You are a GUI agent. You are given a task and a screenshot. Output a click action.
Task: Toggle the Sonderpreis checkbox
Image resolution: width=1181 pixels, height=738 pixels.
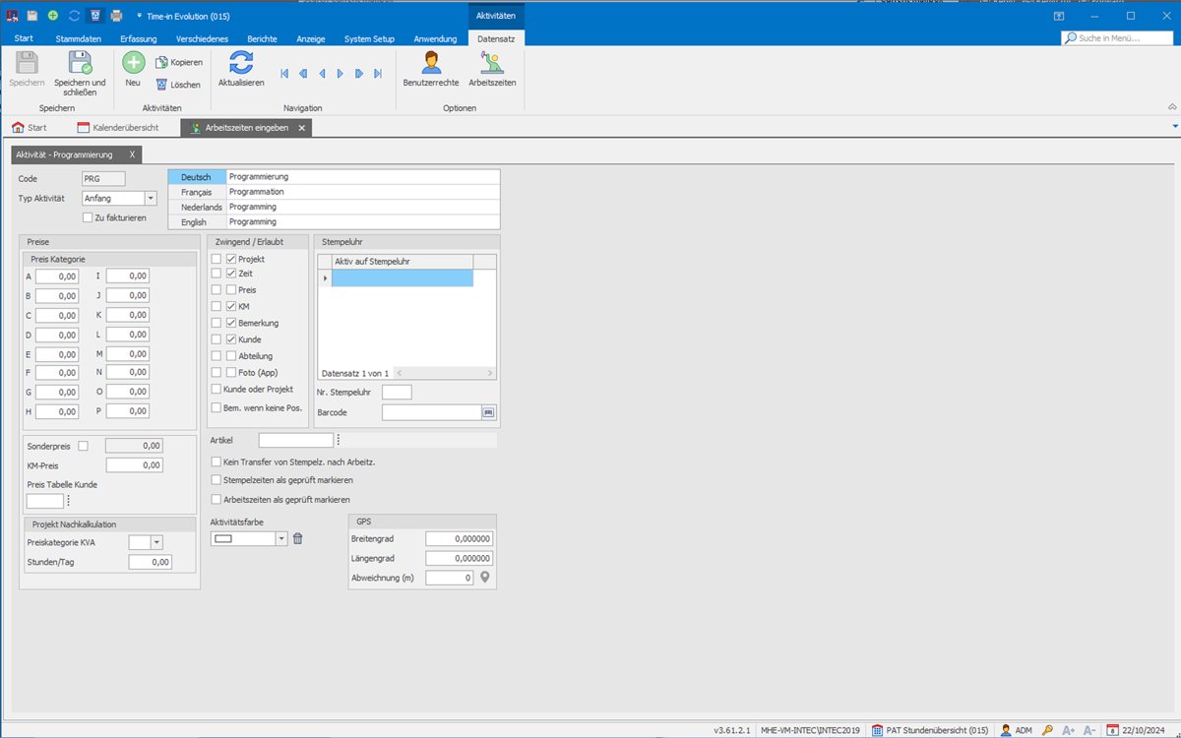84,446
